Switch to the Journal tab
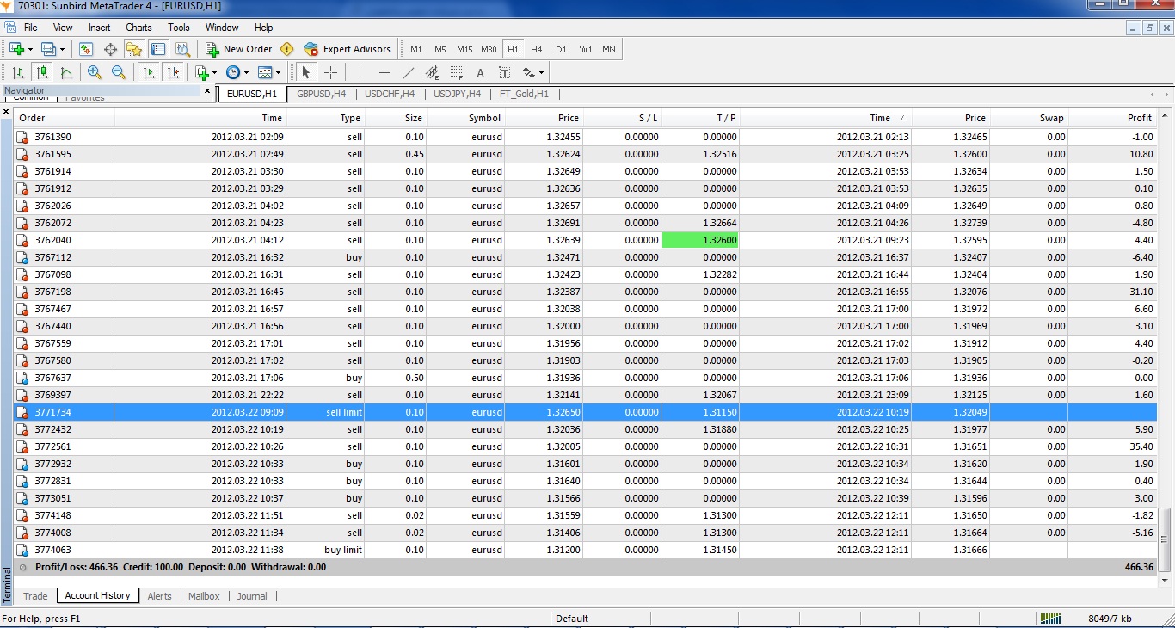 [x=252, y=595]
